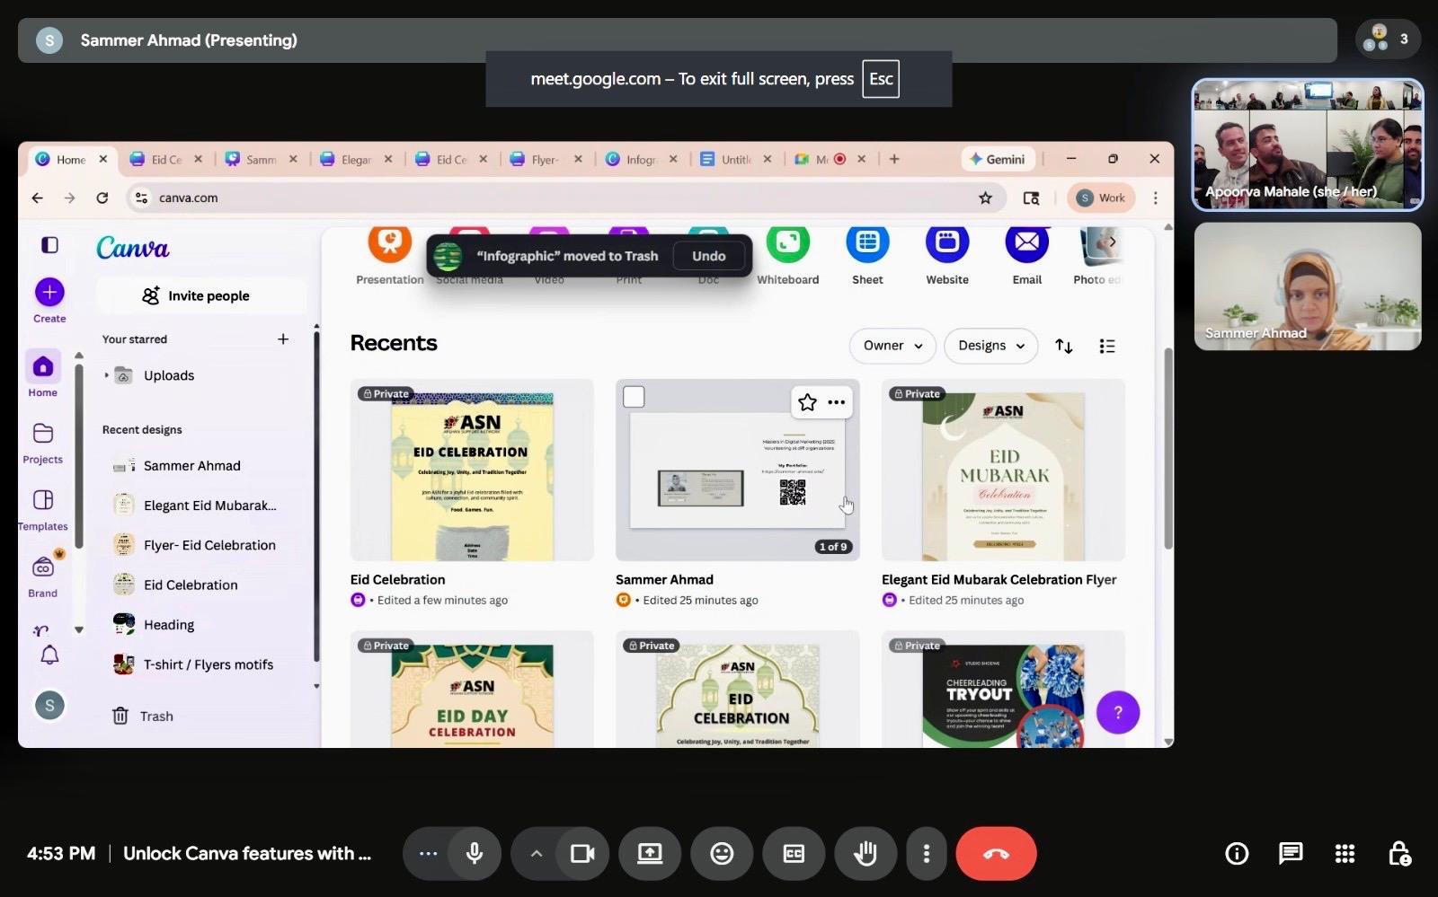Go back in the browser

click(x=37, y=198)
